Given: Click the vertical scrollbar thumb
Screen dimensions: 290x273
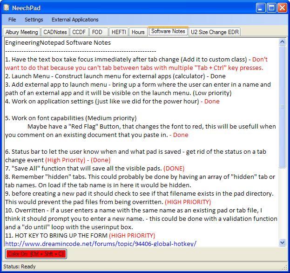Looking at the screenshot, I should click(283, 107).
